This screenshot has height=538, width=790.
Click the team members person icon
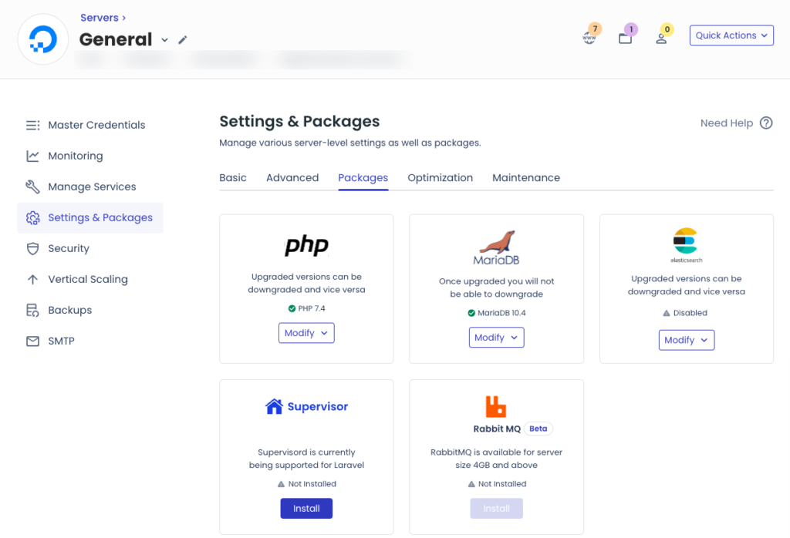pos(661,39)
